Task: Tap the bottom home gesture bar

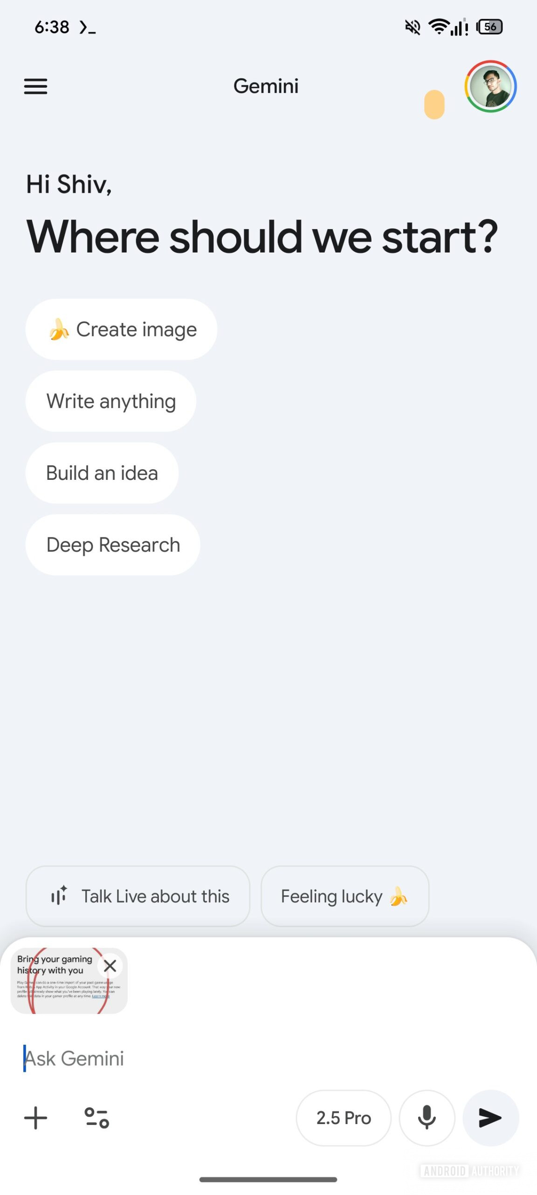Action: 268,1180
